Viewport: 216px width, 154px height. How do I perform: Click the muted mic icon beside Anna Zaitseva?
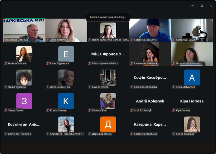click(48, 40)
